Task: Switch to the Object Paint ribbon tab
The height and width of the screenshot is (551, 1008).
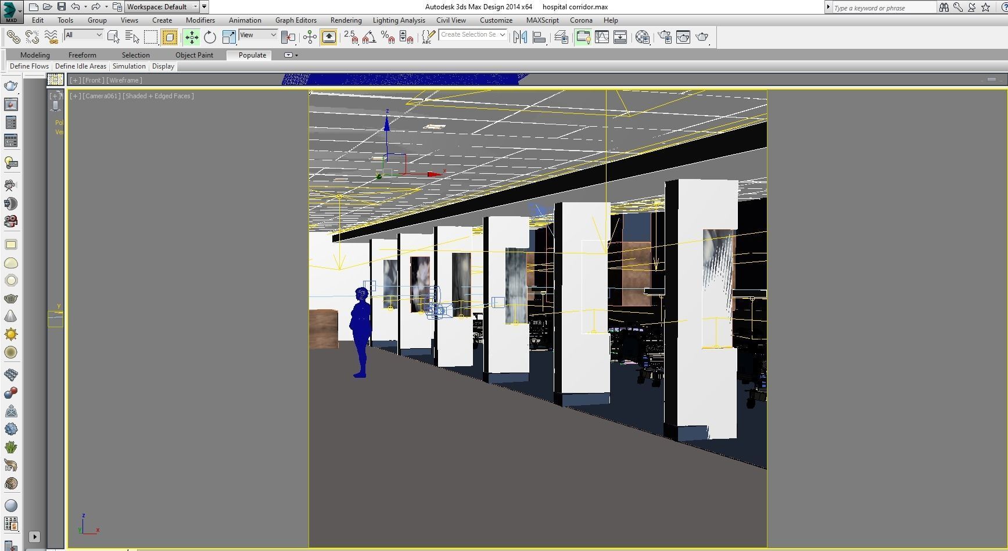Action: point(194,55)
